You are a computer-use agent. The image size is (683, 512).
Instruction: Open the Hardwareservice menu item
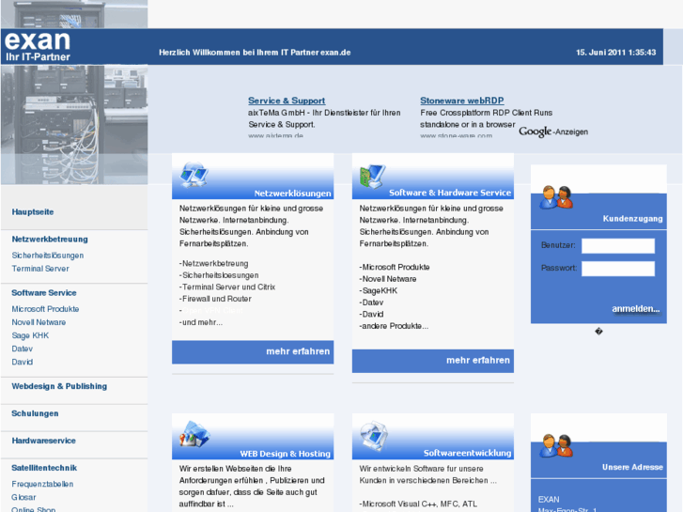43,441
